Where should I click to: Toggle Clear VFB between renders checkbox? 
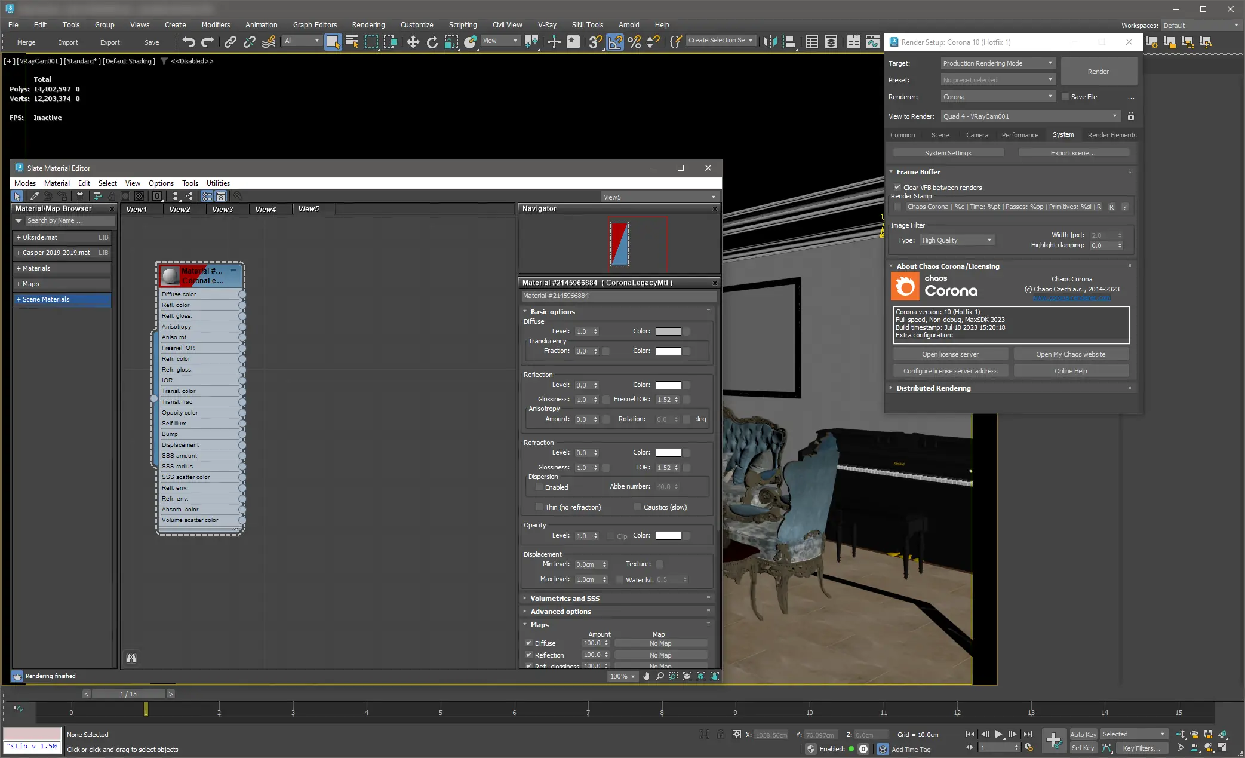897,188
